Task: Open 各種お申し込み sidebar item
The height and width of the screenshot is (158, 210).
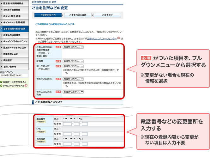Action: 14,54
